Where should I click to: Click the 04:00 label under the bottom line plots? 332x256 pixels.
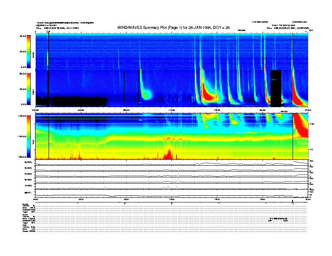[x=81, y=199]
